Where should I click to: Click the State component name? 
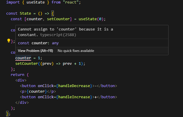pyautogui.click(x=25, y=13)
